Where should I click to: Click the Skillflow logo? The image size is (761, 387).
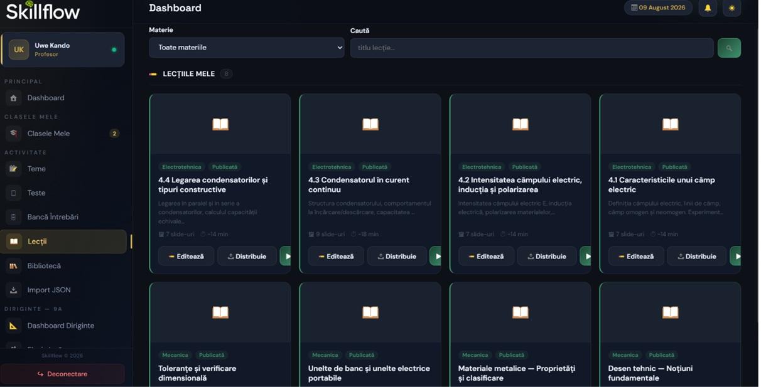click(x=43, y=11)
